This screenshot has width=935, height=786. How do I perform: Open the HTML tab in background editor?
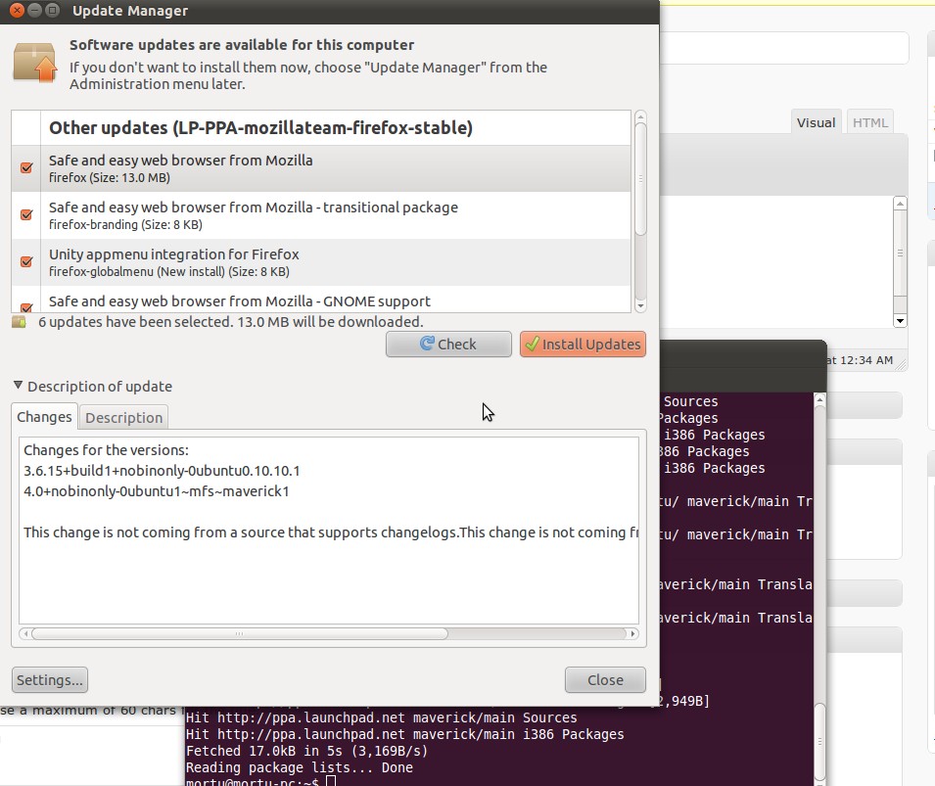coord(870,123)
